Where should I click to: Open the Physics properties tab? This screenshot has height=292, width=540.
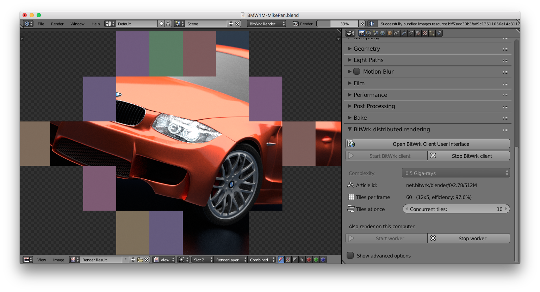tap(439, 33)
